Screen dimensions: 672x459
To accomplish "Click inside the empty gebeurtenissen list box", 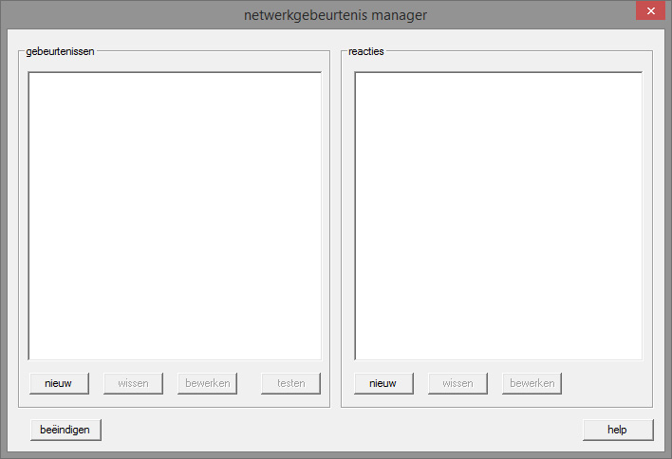I will pyautogui.click(x=175, y=216).
